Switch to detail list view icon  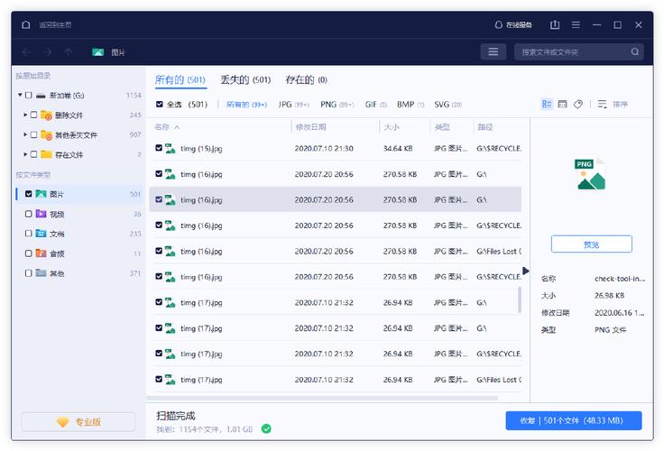[x=547, y=105]
